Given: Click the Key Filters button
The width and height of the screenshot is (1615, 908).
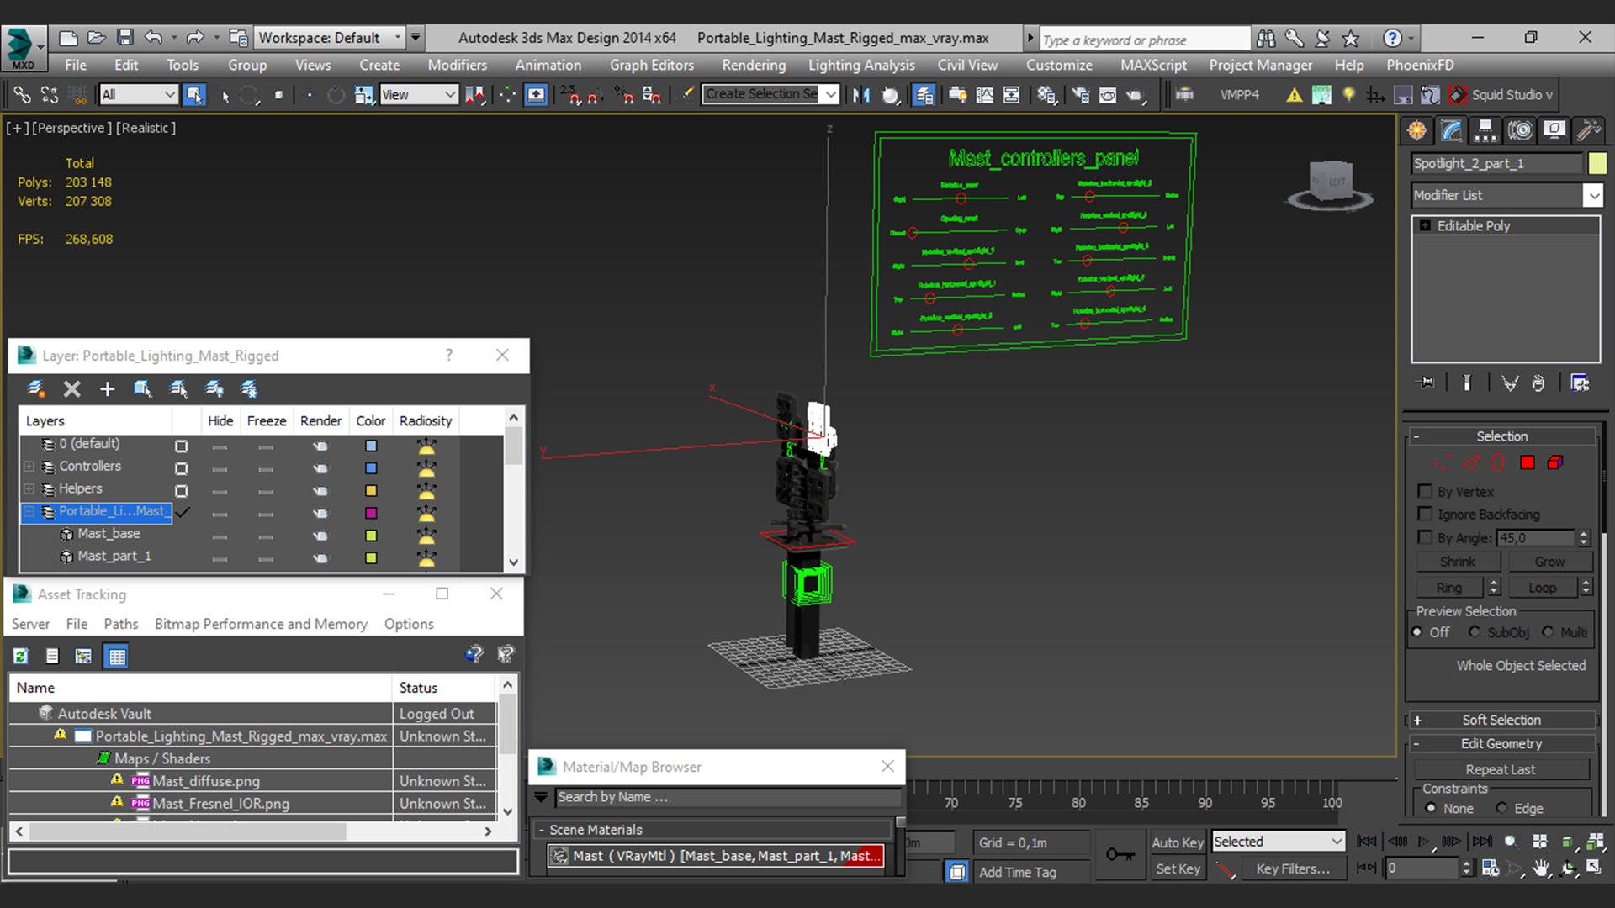Looking at the screenshot, I should pos(1293,868).
